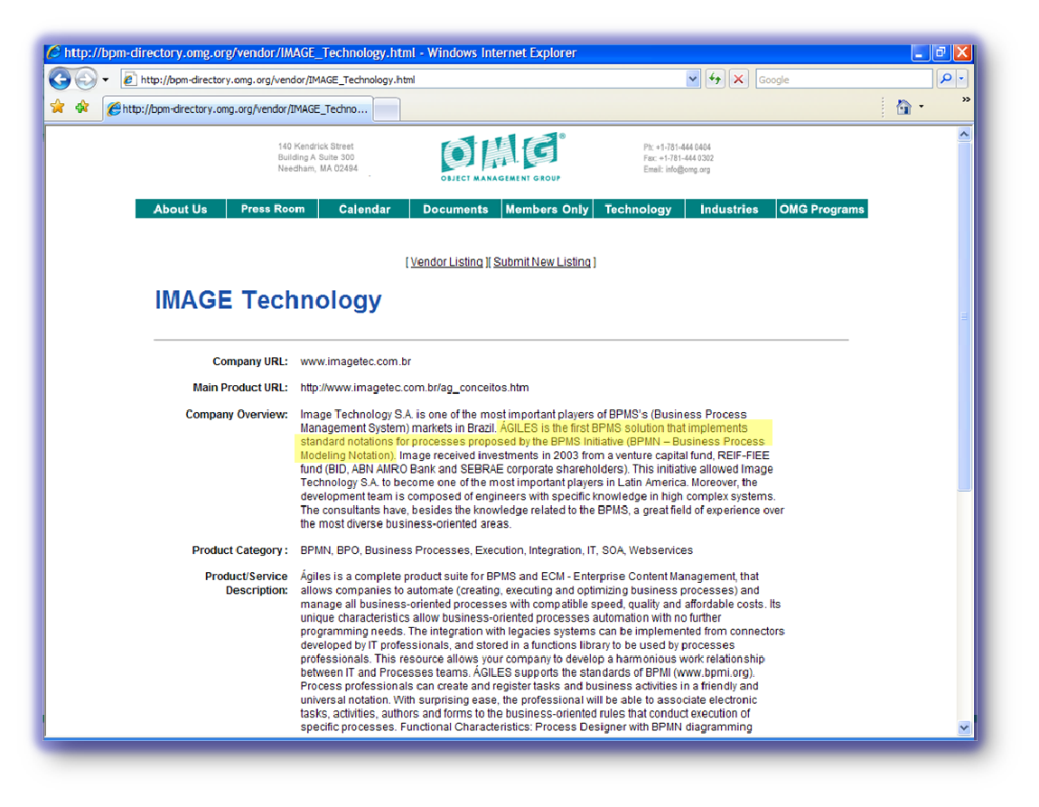
Task: Open the Documents menu
Action: coord(455,209)
